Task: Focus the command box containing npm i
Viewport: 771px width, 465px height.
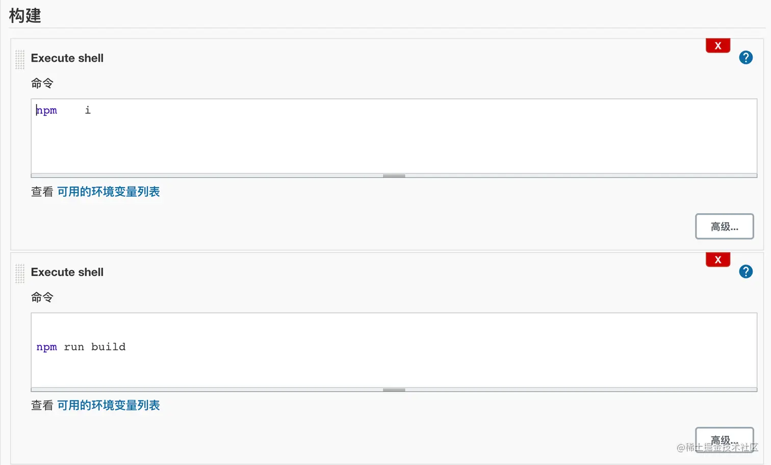Action: [x=394, y=136]
